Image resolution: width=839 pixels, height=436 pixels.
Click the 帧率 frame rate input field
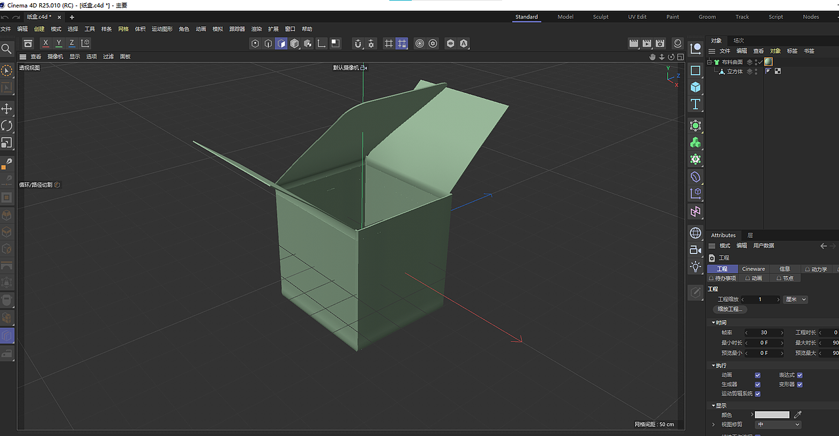tap(764, 333)
